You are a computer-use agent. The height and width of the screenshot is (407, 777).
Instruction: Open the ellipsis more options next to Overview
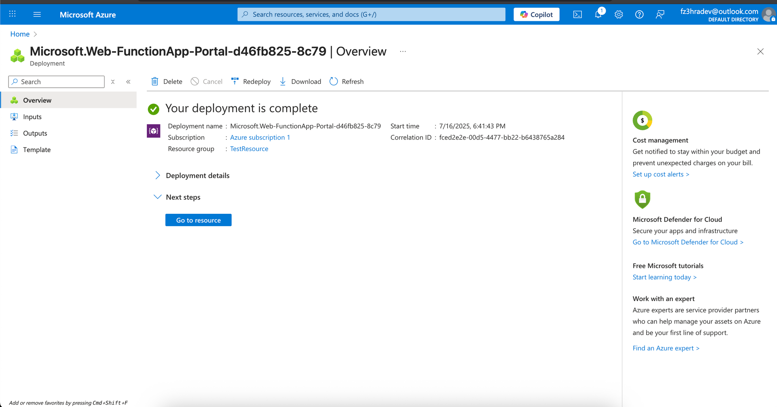(x=403, y=52)
